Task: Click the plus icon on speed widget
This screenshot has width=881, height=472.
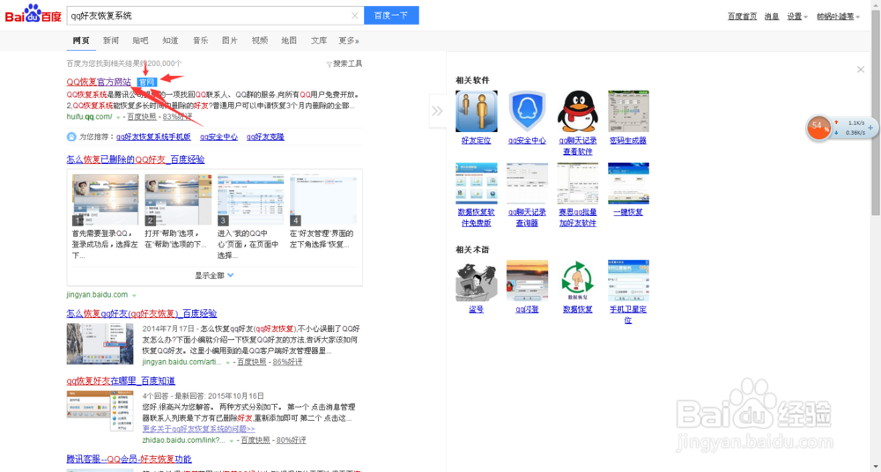Action: pos(870,128)
